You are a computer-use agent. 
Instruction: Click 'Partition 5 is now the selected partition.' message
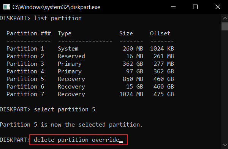pyautogui.click(x=71, y=125)
